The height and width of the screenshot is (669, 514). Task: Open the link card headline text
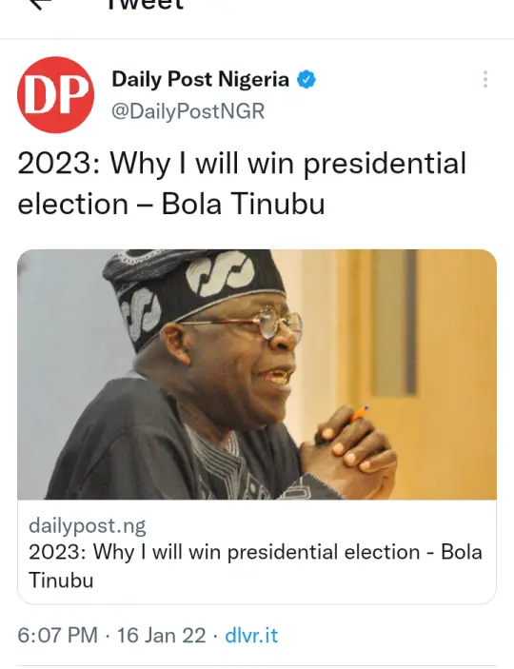[255, 566]
